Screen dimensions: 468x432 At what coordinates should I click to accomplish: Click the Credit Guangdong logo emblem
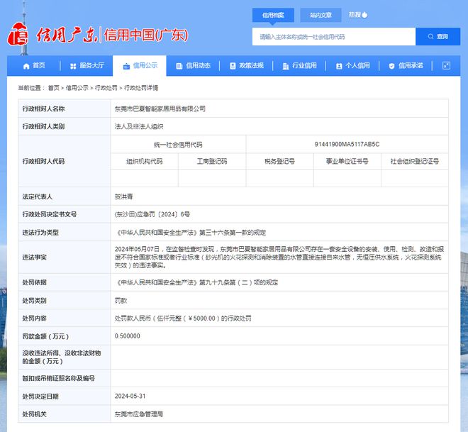(18, 33)
